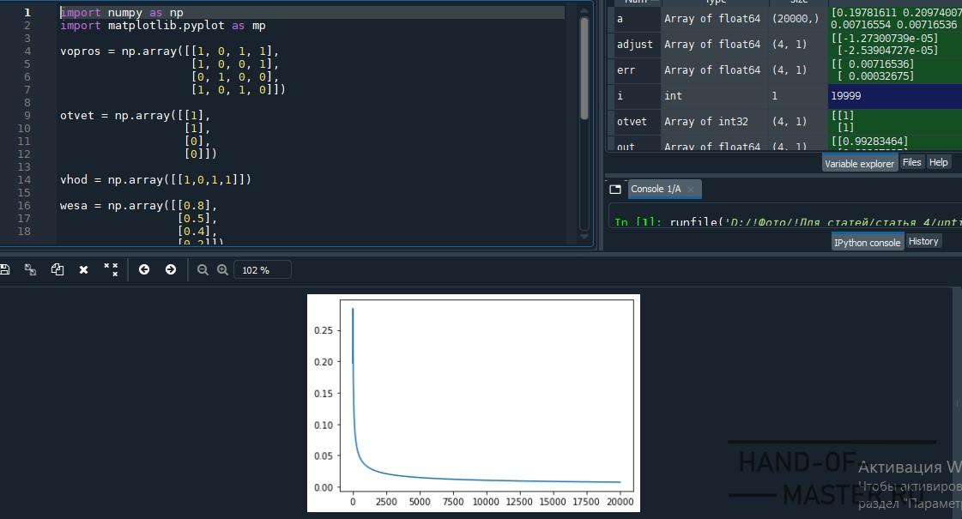The width and height of the screenshot is (962, 519).
Task: Select the 'adjust' variable row
Action: [x=634, y=45]
